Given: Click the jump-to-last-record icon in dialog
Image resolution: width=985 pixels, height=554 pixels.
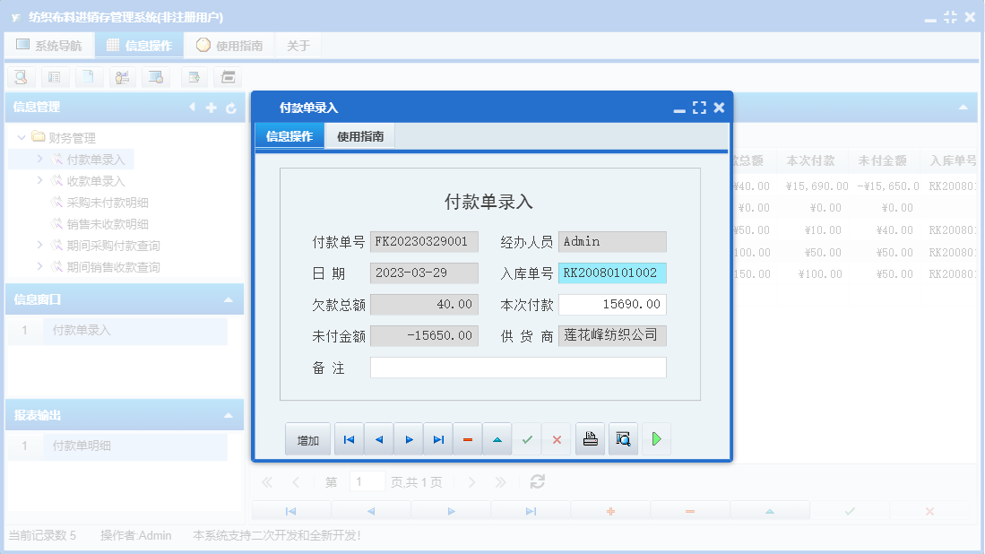Looking at the screenshot, I should [438, 438].
